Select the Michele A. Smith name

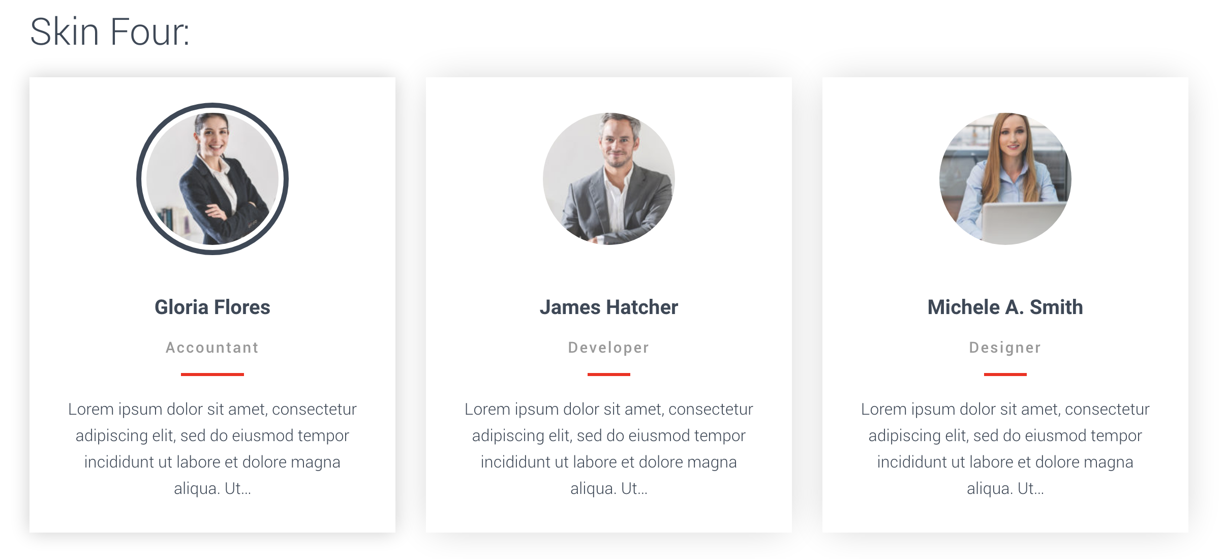[1005, 307]
